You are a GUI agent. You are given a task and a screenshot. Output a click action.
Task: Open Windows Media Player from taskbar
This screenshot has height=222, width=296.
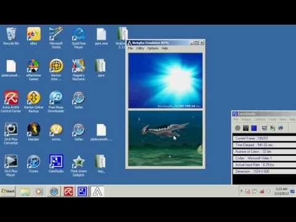[39, 192]
